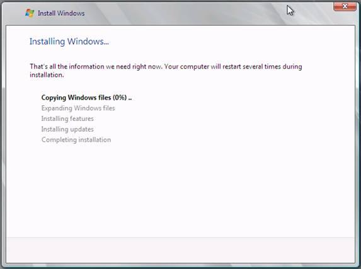
Task: Select "Installing updates" step
Action: [x=67, y=129]
